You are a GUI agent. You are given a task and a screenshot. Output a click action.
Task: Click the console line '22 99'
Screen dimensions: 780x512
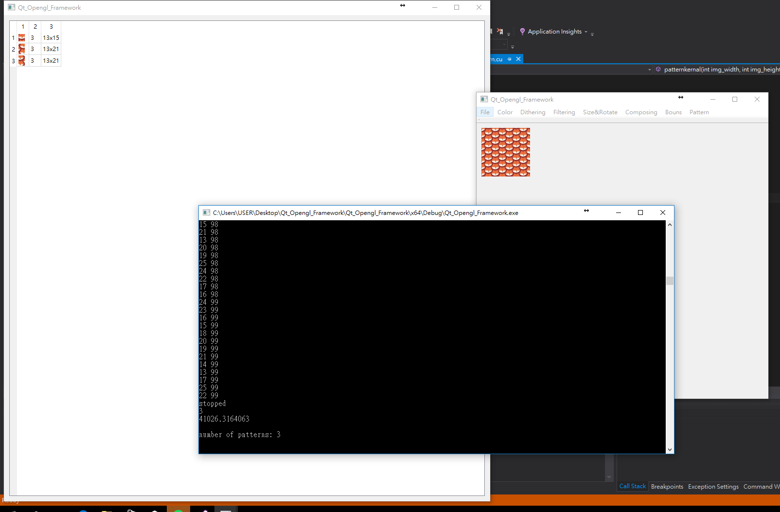point(209,396)
